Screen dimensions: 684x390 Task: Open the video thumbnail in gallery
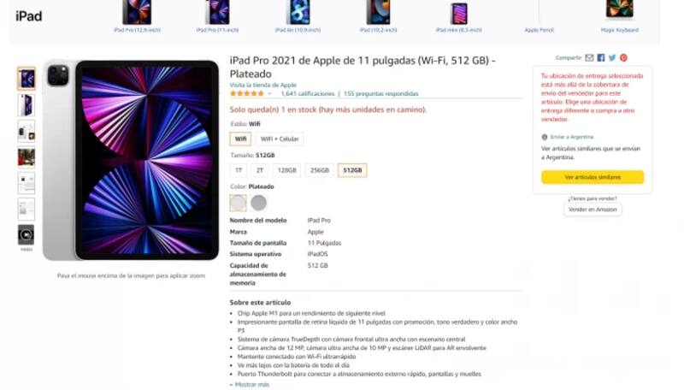click(27, 234)
